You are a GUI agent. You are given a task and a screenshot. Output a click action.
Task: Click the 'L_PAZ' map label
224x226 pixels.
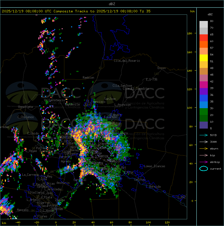click(182, 197)
